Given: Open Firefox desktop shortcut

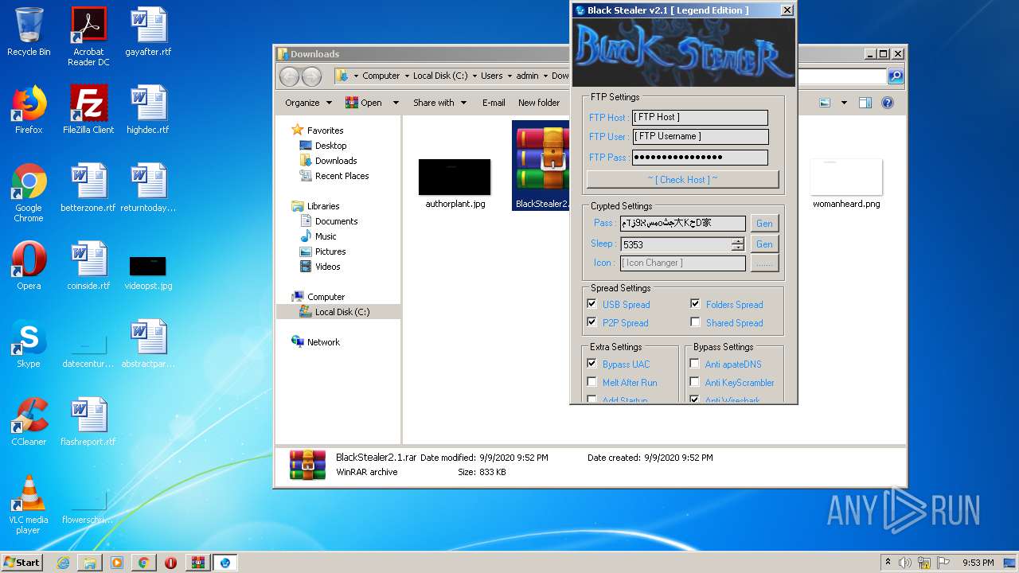Looking at the screenshot, I should pos(29,110).
